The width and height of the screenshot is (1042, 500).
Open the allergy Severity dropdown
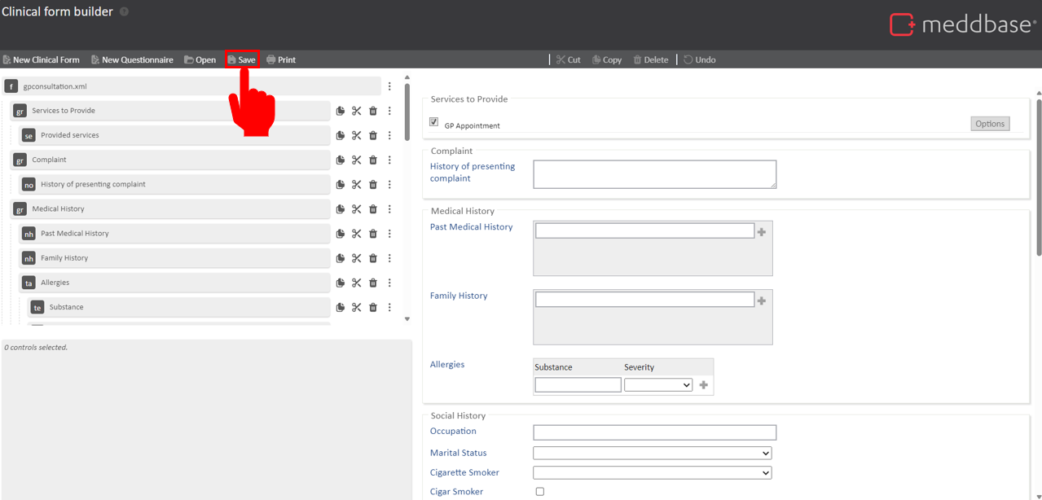658,385
